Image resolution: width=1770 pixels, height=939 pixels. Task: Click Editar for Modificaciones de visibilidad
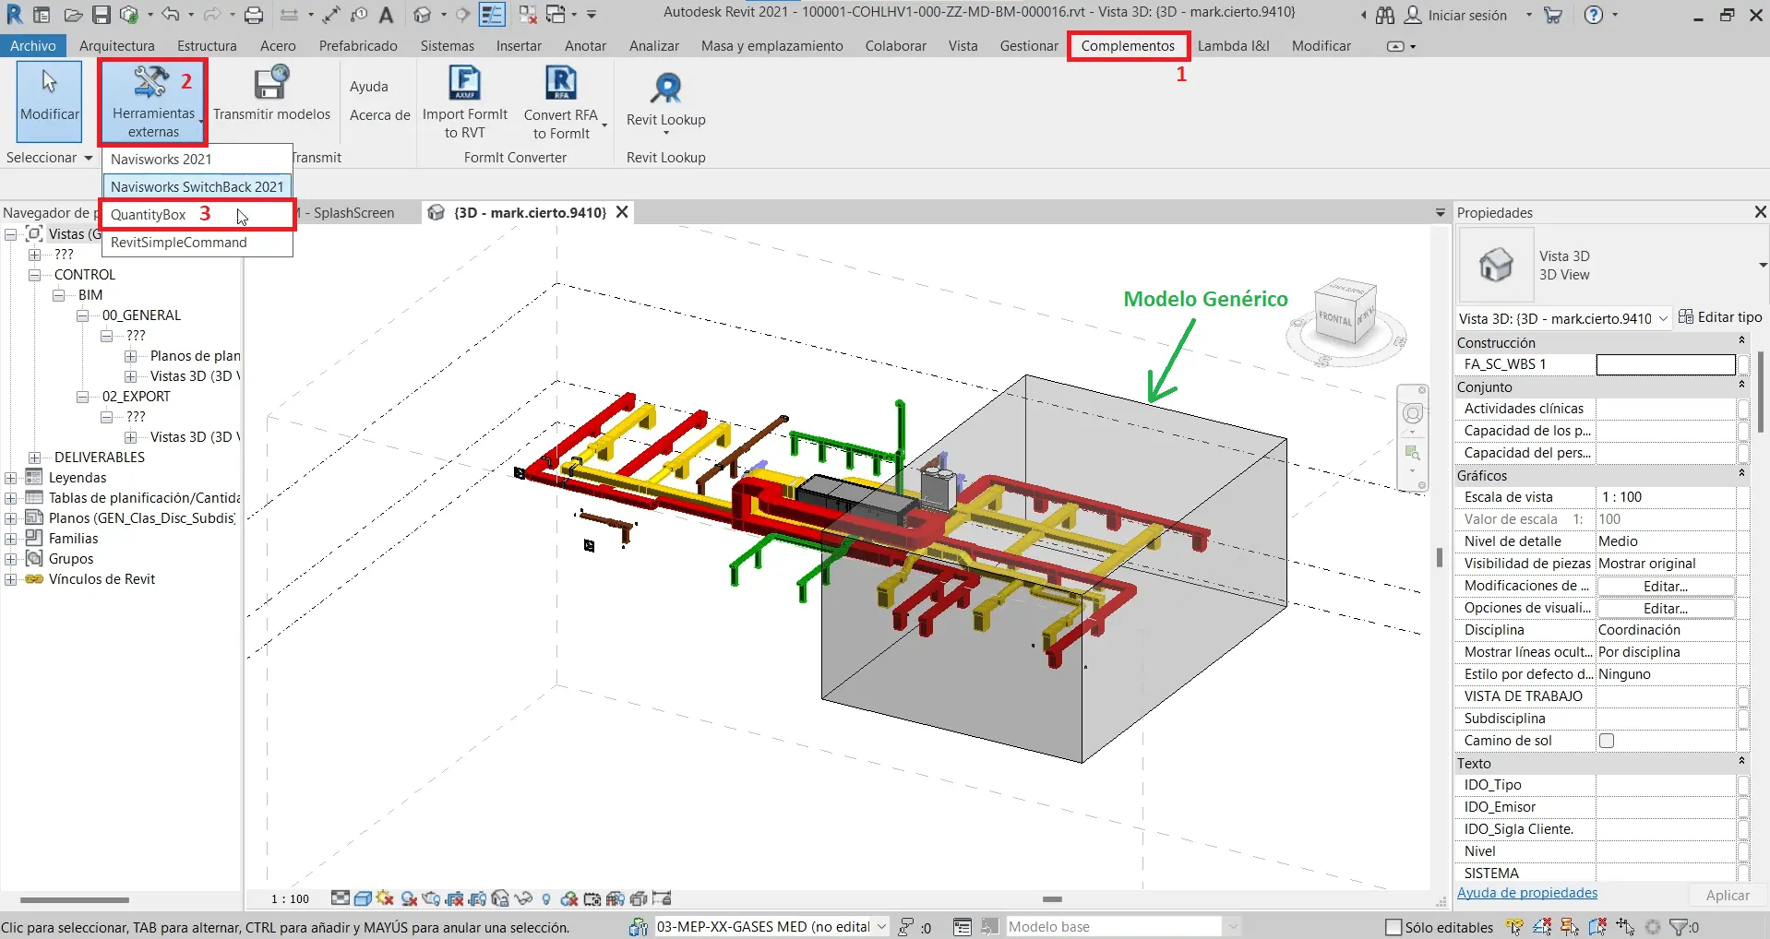(x=1666, y=587)
